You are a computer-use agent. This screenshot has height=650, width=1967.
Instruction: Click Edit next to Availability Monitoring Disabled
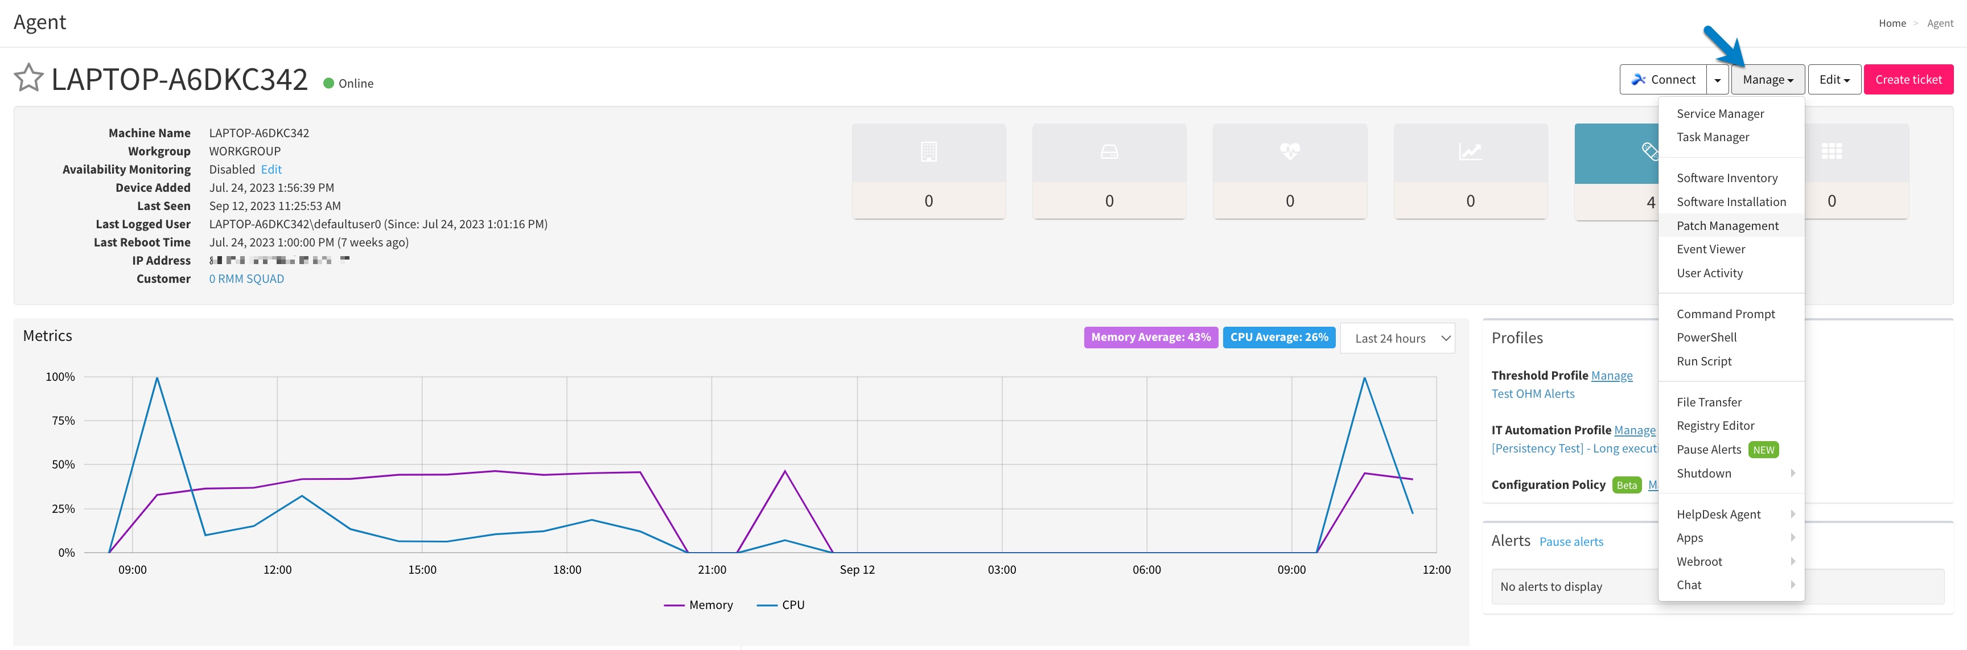click(271, 170)
